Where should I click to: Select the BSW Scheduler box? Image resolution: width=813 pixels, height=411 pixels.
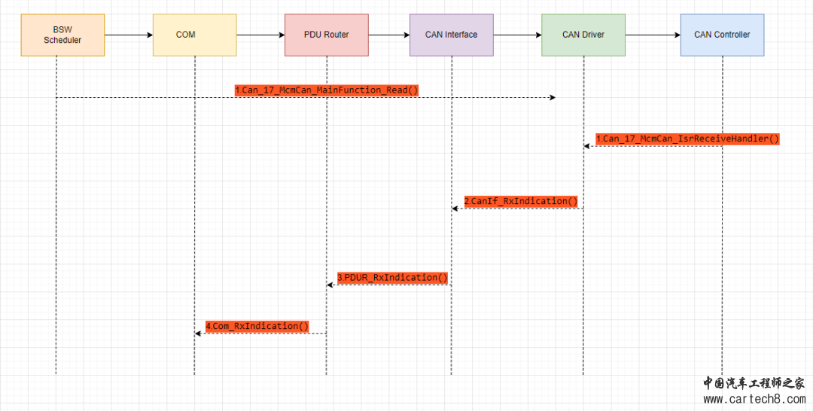(62, 35)
